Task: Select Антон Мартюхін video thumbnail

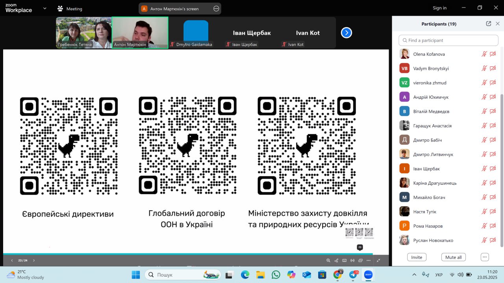Action: click(140, 33)
